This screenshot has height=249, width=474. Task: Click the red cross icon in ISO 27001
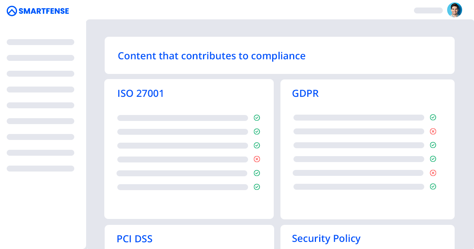[257, 159]
